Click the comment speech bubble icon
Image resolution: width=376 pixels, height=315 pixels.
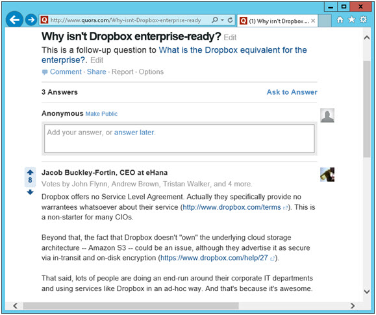tap(45, 72)
